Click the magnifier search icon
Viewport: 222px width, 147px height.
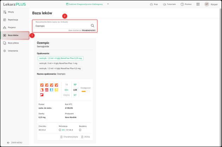[x=93, y=26]
